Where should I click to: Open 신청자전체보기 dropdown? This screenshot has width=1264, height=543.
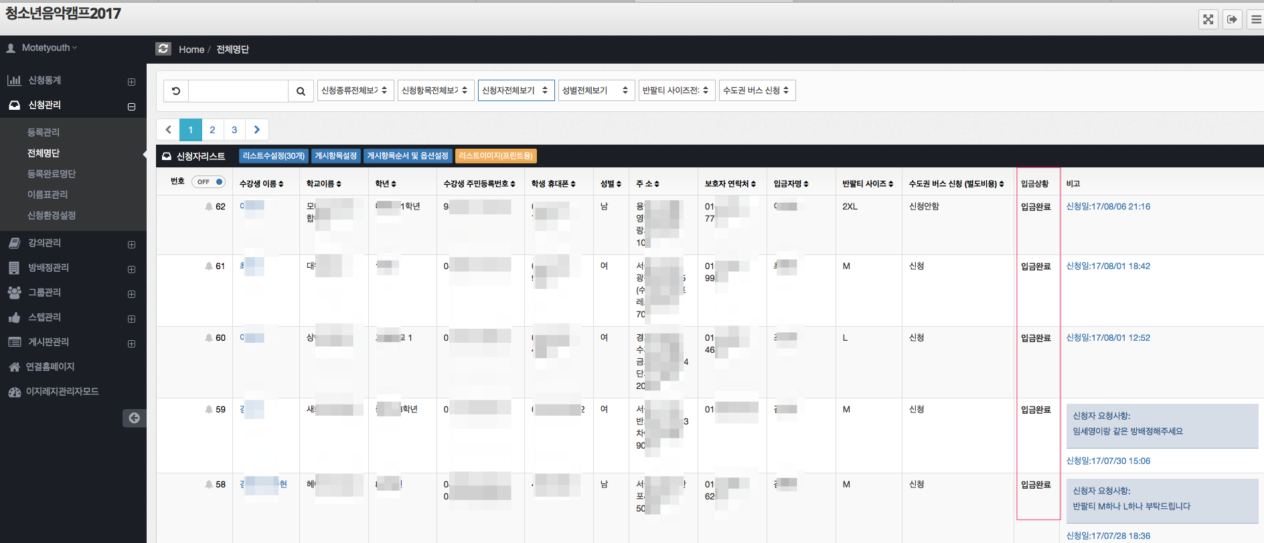tap(516, 90)
